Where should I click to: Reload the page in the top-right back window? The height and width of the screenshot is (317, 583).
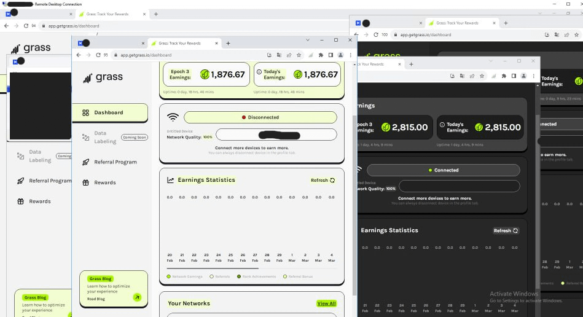point(376,34)
